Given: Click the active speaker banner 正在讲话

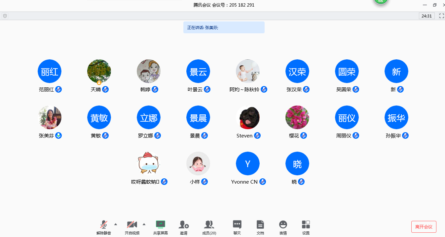Looking at the screenshot, I should (x=224, y=28).
